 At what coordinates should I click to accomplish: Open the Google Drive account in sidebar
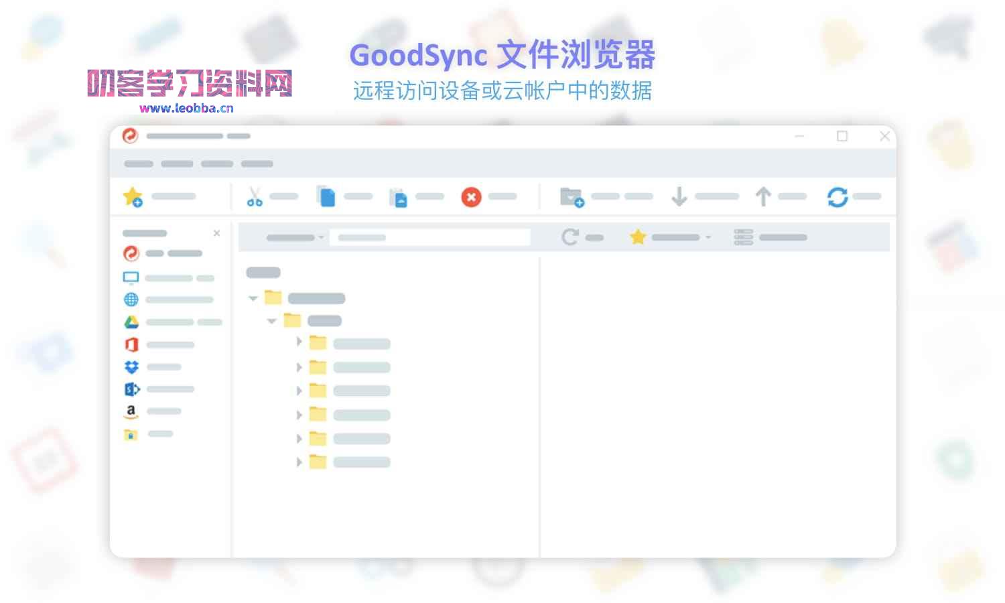pyautogui.click(x=172, y=322)
